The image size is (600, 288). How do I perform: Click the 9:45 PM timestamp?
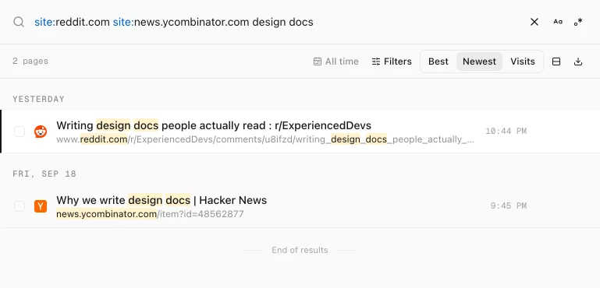pos(509,205)
